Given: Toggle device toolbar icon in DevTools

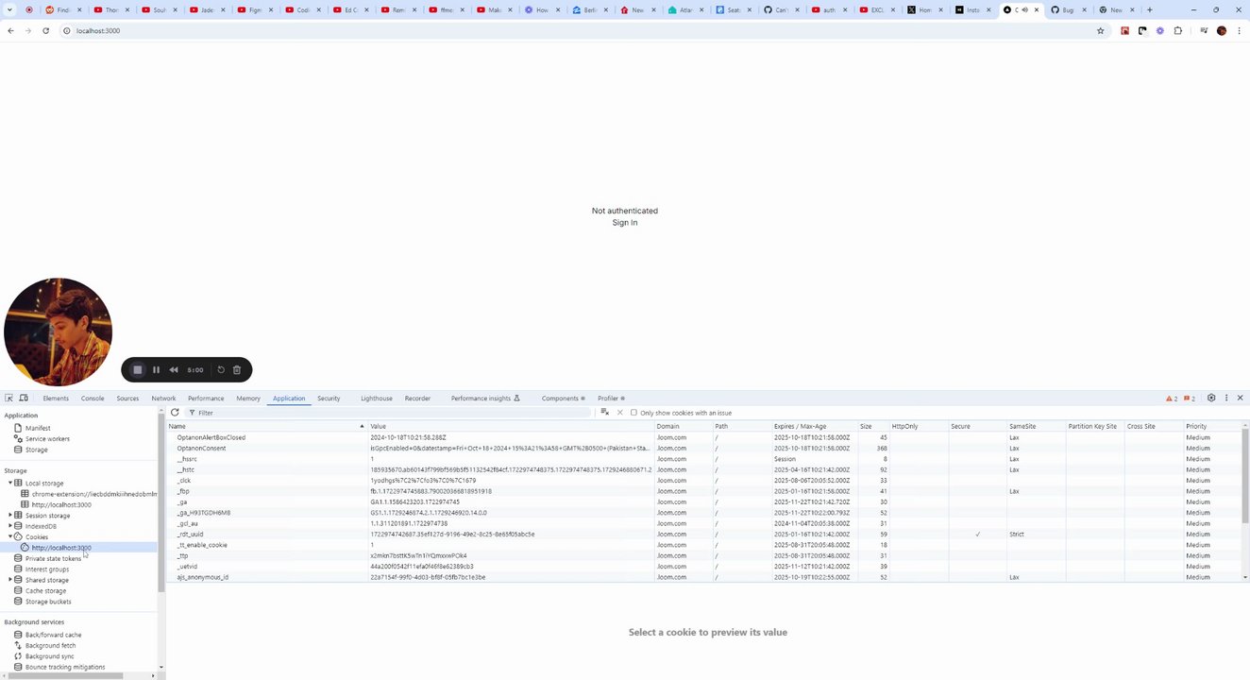Looking at the screenshot, I should (x=24, y=399).
